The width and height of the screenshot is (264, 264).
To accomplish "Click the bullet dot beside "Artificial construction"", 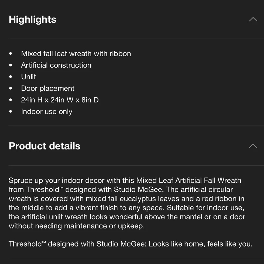I will click(x=11, y=65).
